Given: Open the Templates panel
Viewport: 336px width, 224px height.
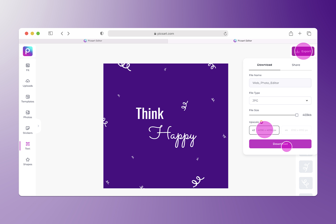Looking at the screenshot, I should pos(27,99).
